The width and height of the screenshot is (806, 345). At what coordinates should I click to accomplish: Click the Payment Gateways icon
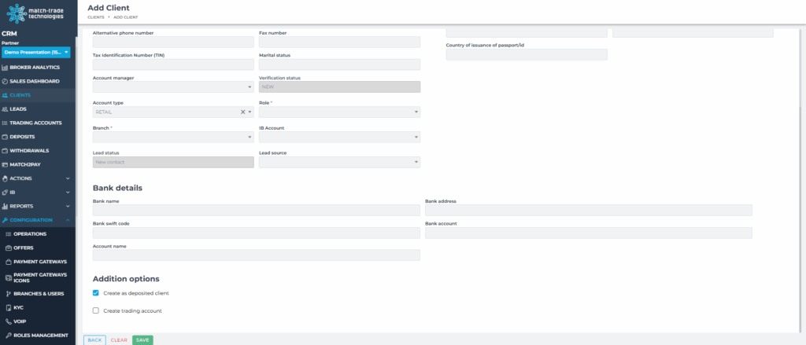[7, 262]
